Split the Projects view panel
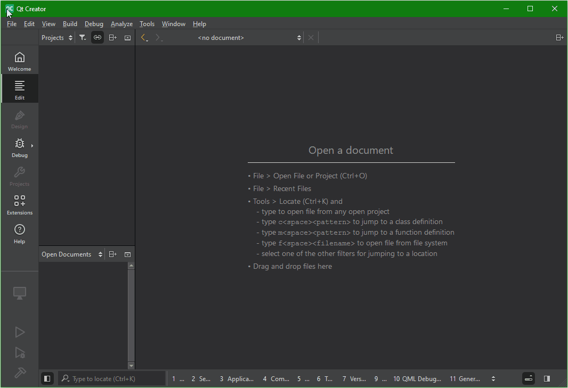 [x=112, y=38]
